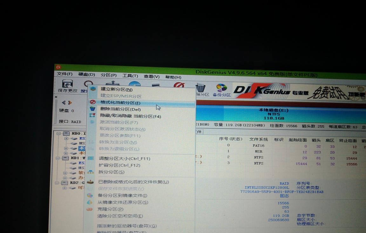
Task: Click the red 格式化当前分区 icon
Action: 93,103
